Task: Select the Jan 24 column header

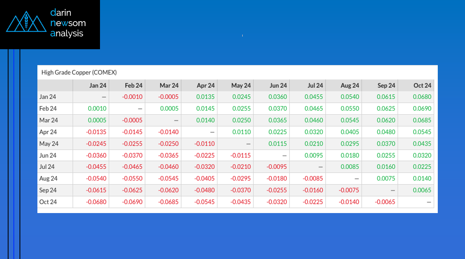Action: click(98, 85)
